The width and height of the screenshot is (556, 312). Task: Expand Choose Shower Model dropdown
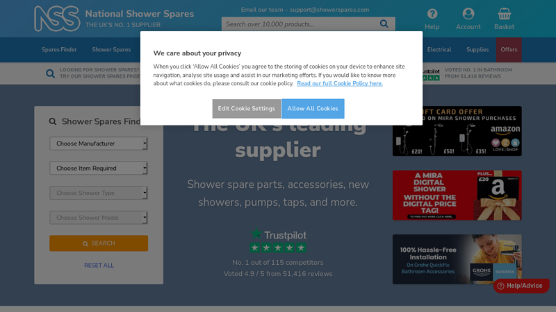(x=99, y=218)
